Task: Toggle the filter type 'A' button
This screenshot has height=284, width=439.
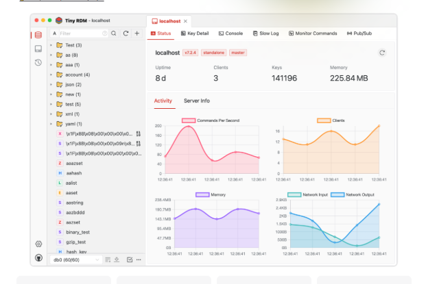Action: point(55,34)
